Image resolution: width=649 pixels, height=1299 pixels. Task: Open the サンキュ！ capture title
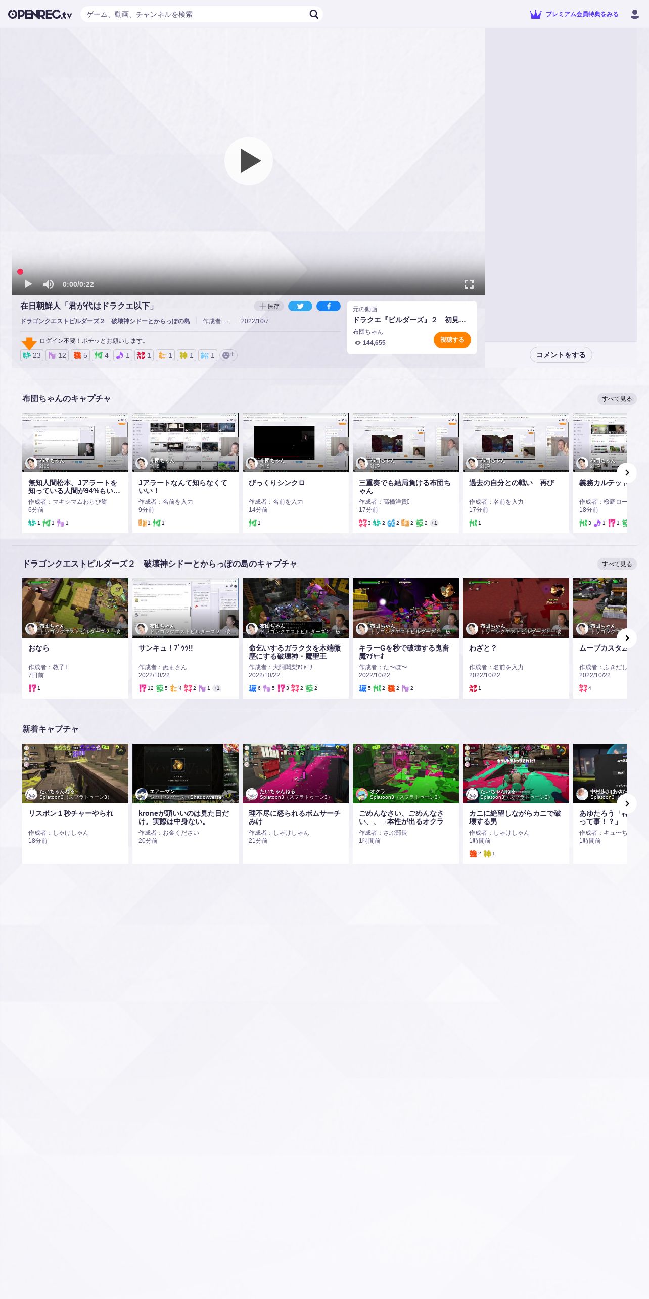165,648
